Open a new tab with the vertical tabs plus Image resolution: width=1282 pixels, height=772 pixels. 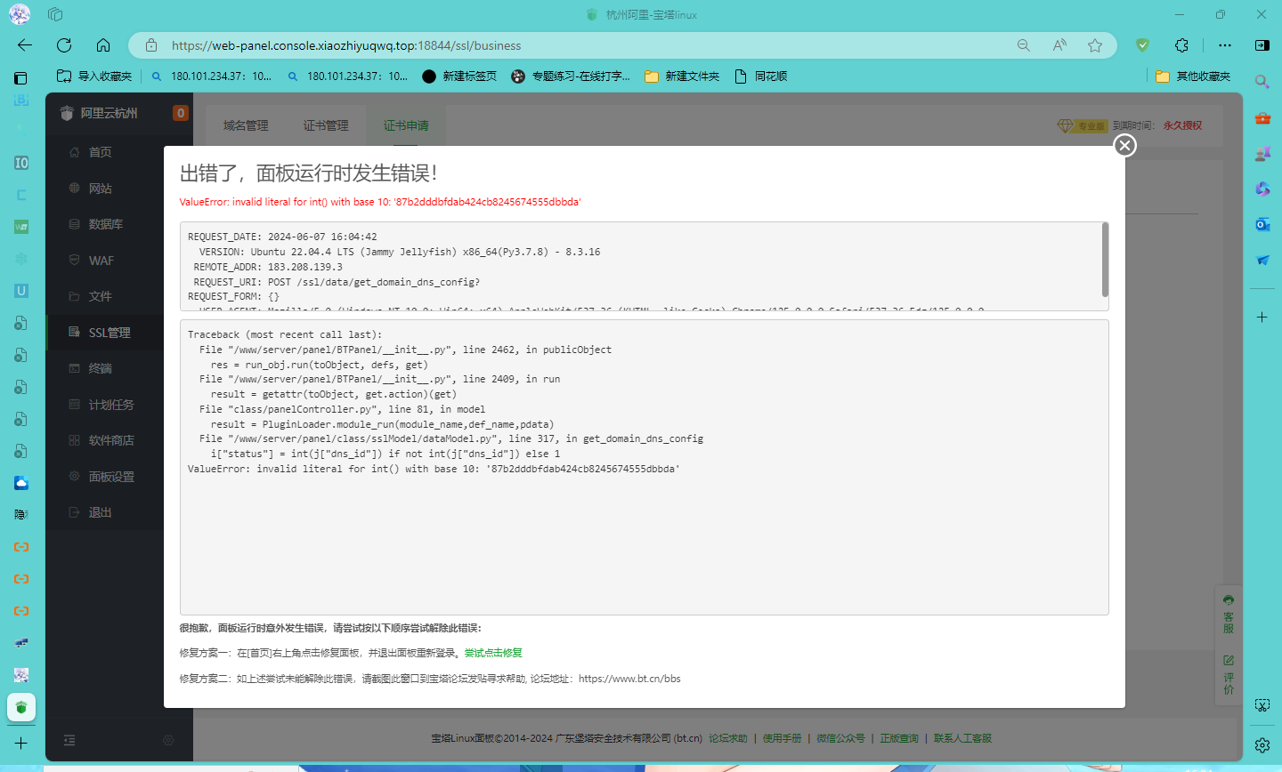(x=21, y=744)
